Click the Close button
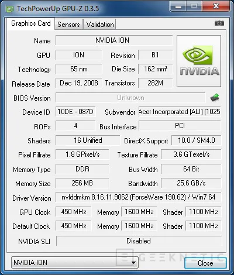This screenshot has height=275, width=234. tap(205, 263)
